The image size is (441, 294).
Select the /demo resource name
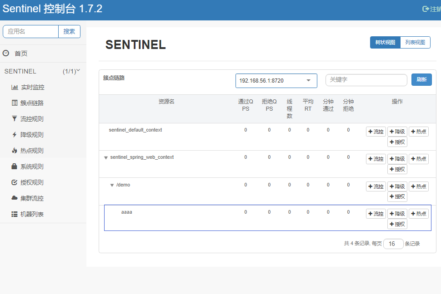point(123,185)
